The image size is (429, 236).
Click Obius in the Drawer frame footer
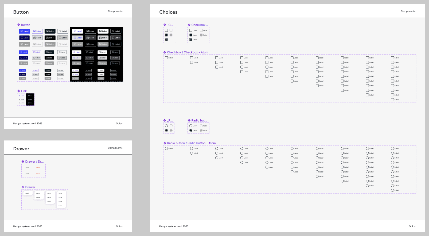pyautogui.click(x=119, y=226)
